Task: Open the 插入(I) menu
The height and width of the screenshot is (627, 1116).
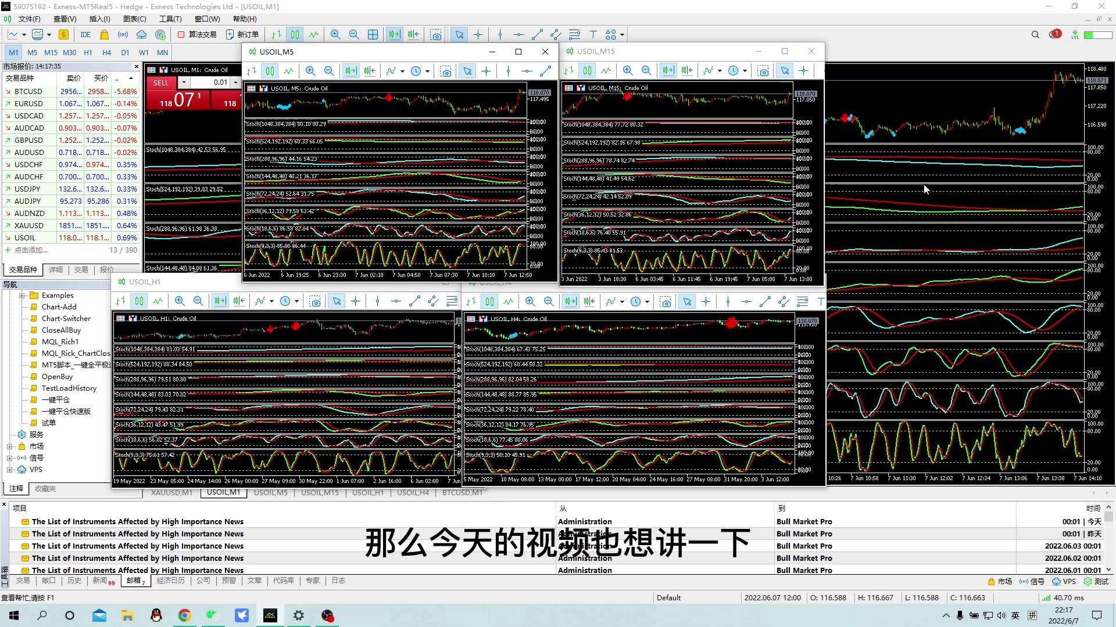Action: [x=99, y=19]
